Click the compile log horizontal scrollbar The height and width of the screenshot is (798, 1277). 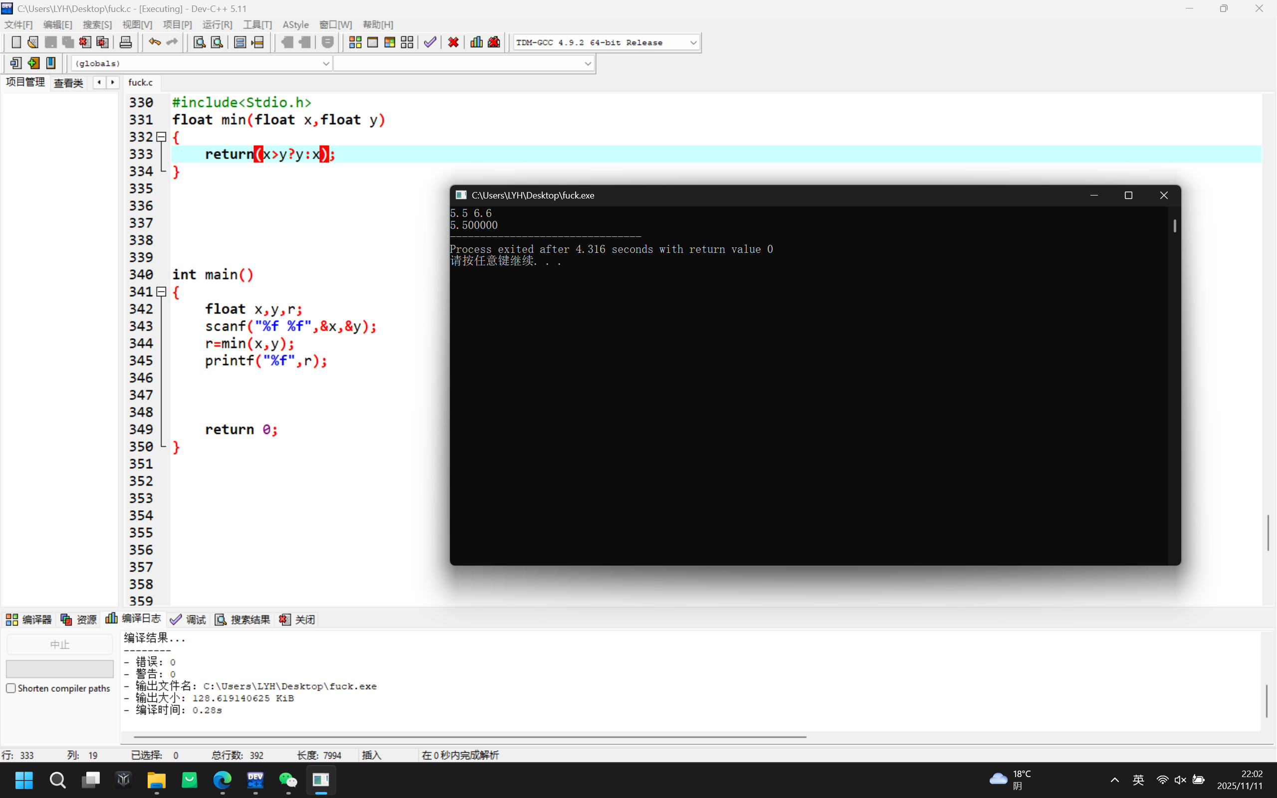click(469, 737)
